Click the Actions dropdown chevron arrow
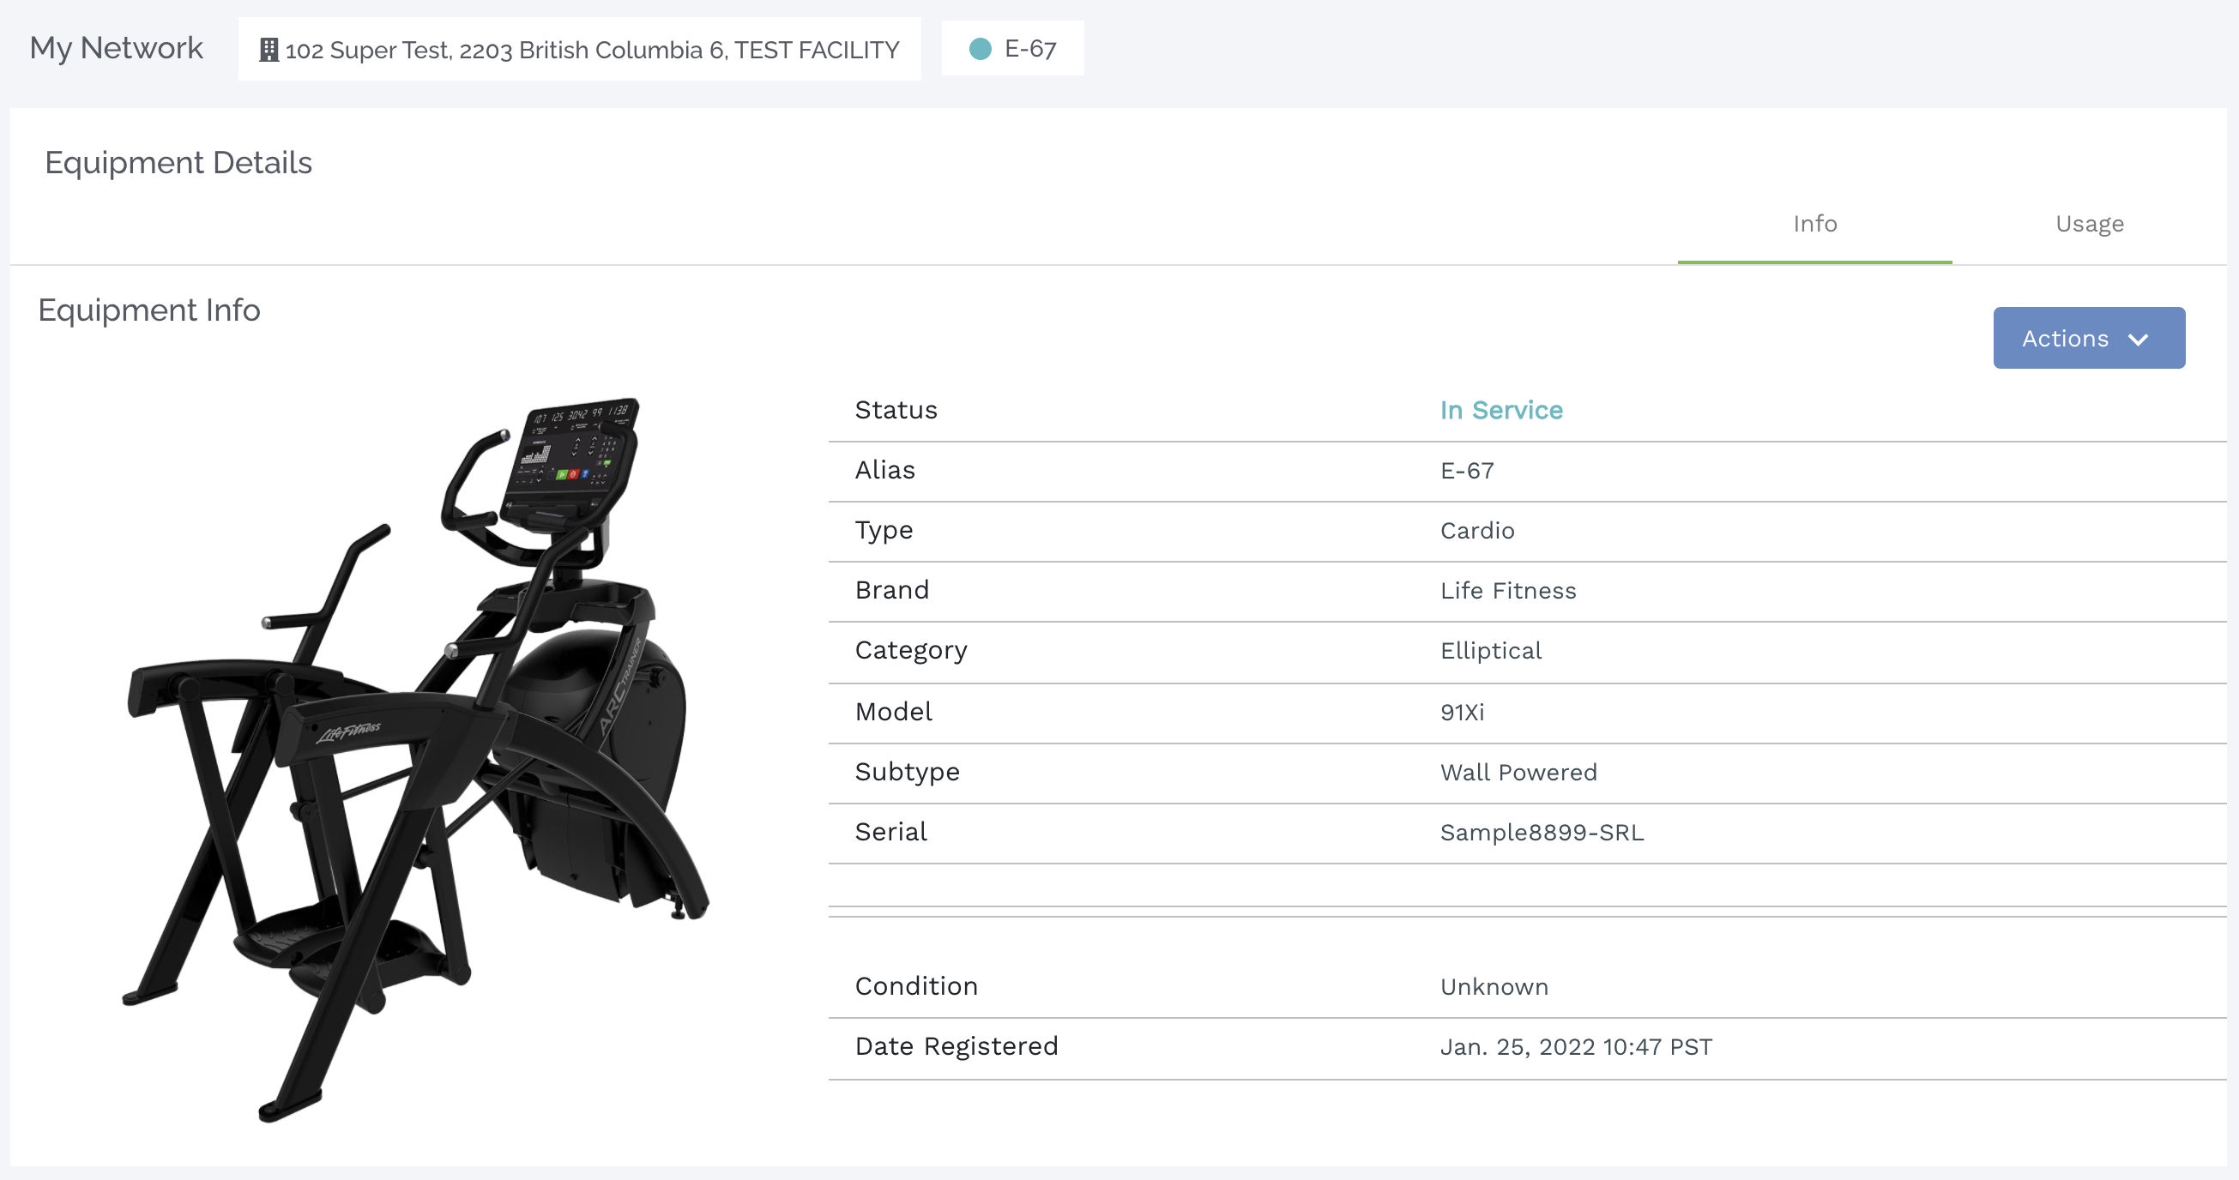Viewport: 2239px width, 1180px height. pos(2138,339)
